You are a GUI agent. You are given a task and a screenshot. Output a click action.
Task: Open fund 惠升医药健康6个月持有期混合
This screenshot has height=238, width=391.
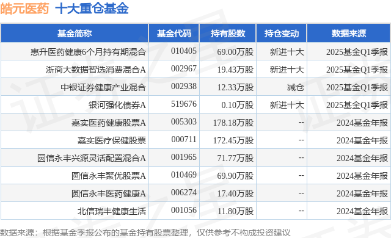88,52
